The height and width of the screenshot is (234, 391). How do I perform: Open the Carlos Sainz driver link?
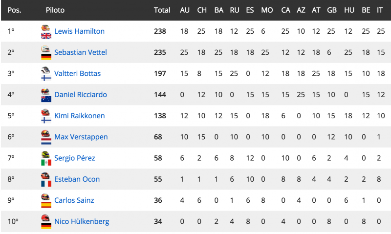click(x=74, y=200)
